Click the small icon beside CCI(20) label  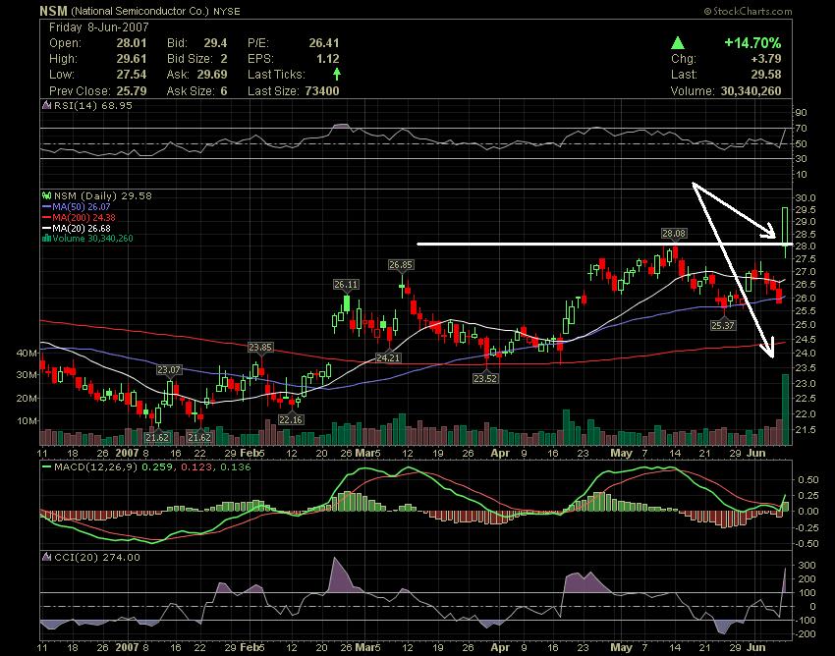pos(46,558)
